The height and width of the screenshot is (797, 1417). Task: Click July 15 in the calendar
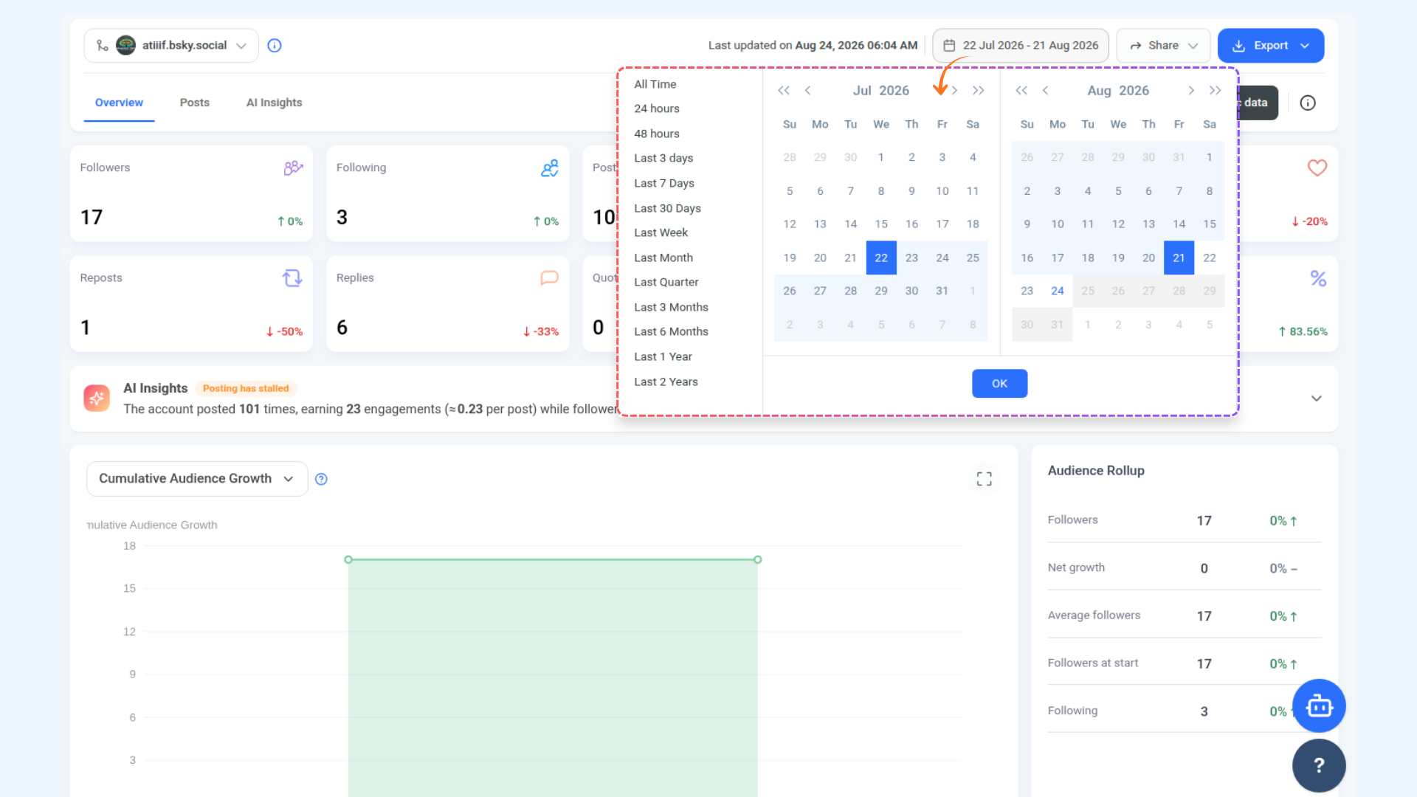(x=881, y=224)
